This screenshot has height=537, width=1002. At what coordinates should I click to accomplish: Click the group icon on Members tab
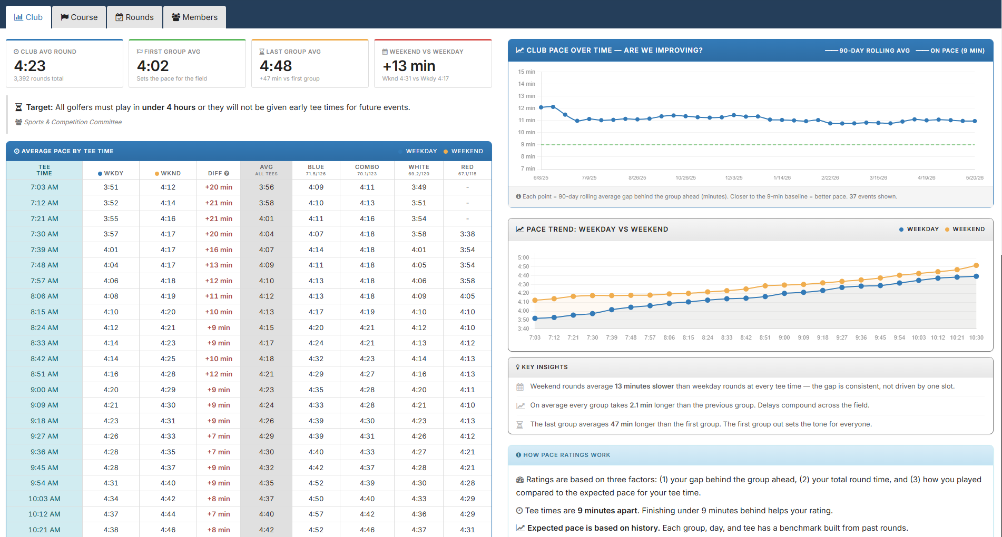176,17
